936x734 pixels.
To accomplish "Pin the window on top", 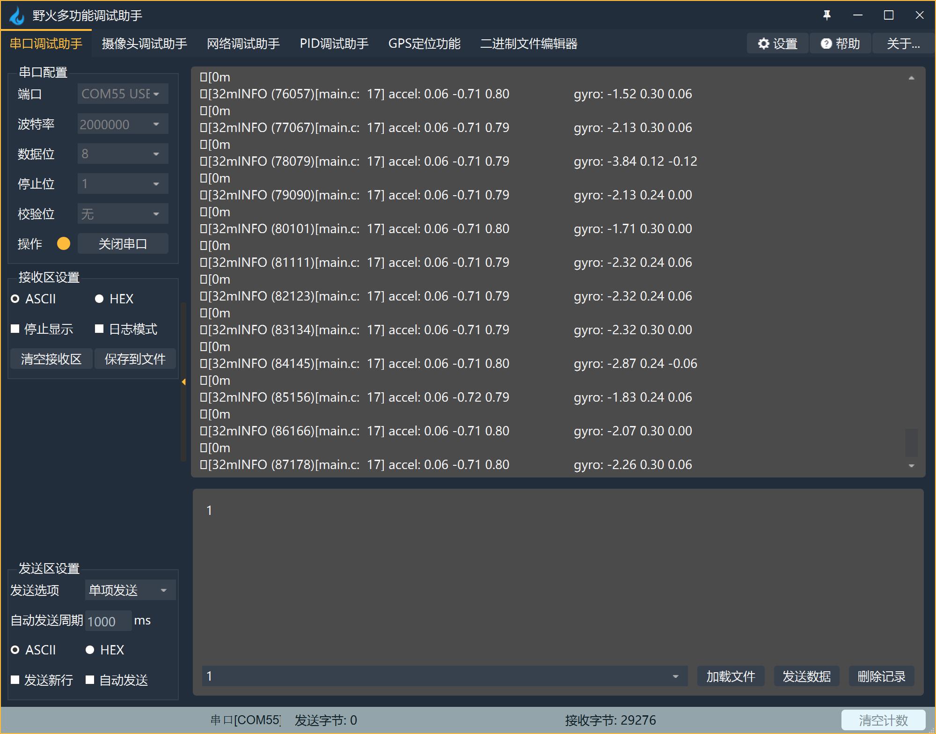I will [x=827, y=15].
